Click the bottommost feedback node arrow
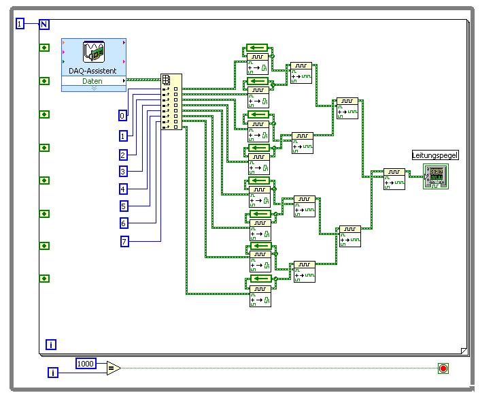The height and width of the screenshot is (393, 495). click(x=261, y=279)
